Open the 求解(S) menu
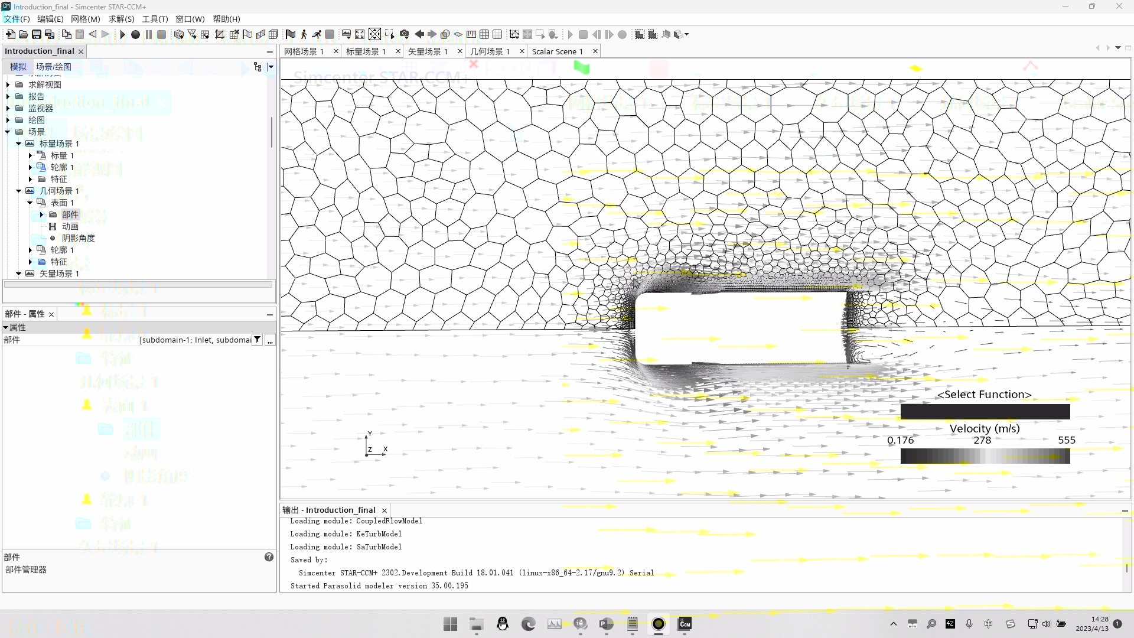 121,19
